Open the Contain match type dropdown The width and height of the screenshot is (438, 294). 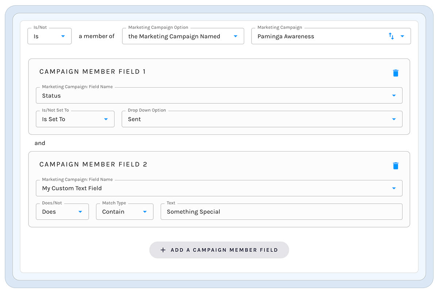click(x=124, y=211)
